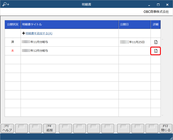Image resolution: width=173 pixels, height=140 pixels.
Task: Click the 詳細 column header
Action: 156,25
